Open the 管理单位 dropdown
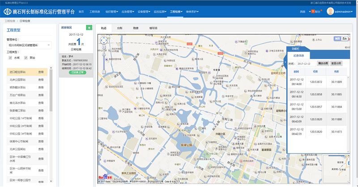 pyautogui.click(x=29, y=45)
